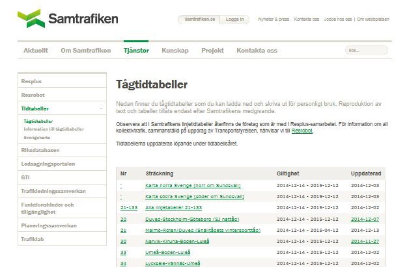Viewport: 407px width, 267px height.
Task: Click the 21-133 number link
Action: (129, 208)
